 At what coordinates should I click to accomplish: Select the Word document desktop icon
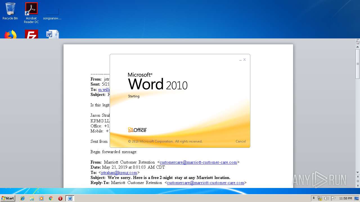pyautogui.click(x=52, y=34)
